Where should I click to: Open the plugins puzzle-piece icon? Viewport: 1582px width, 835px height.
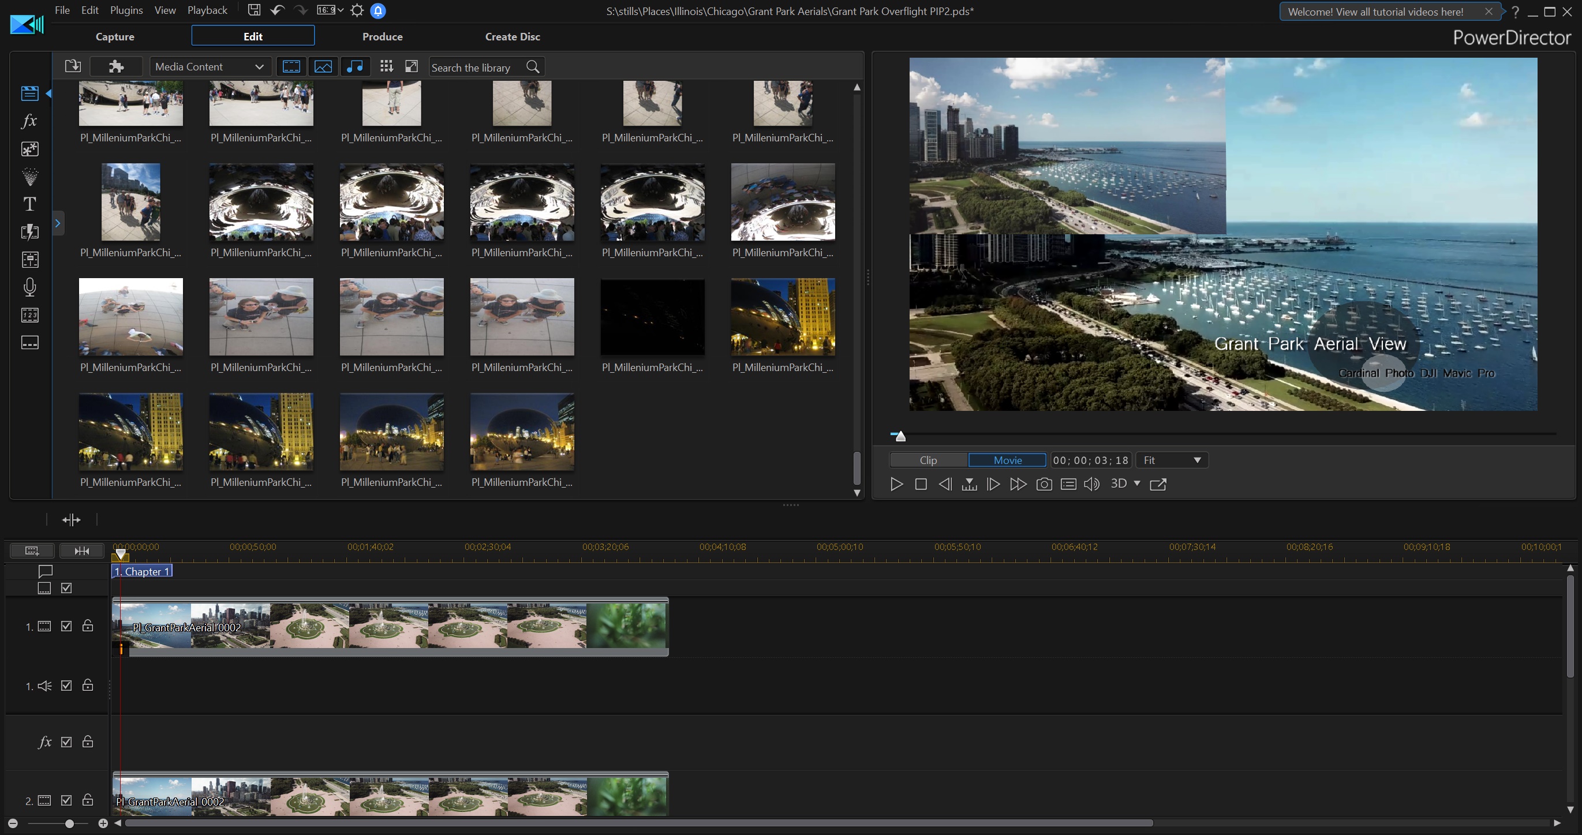(x=116, y=66)
